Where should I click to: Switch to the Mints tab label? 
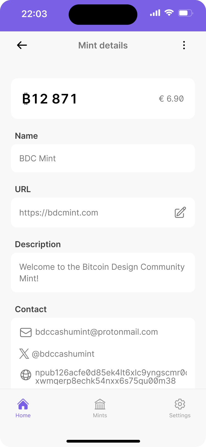pyautogui.click(x=100, y=415)
